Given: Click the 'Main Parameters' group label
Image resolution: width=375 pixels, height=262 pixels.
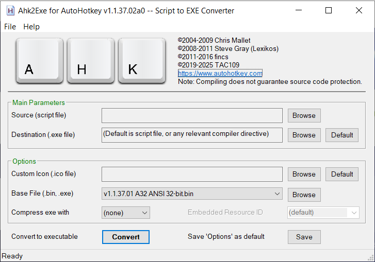Looking at the screenshot, I should pyautogui.click(x=39, y=102).
